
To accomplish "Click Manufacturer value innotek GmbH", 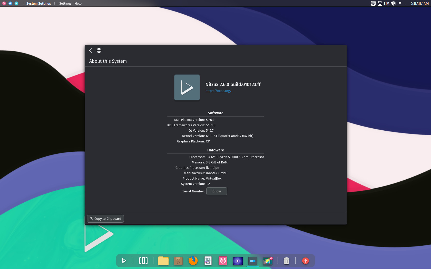I will tap(217, 173).
